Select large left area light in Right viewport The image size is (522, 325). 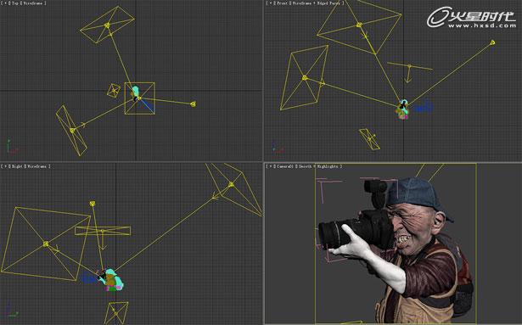pos(46,244)
